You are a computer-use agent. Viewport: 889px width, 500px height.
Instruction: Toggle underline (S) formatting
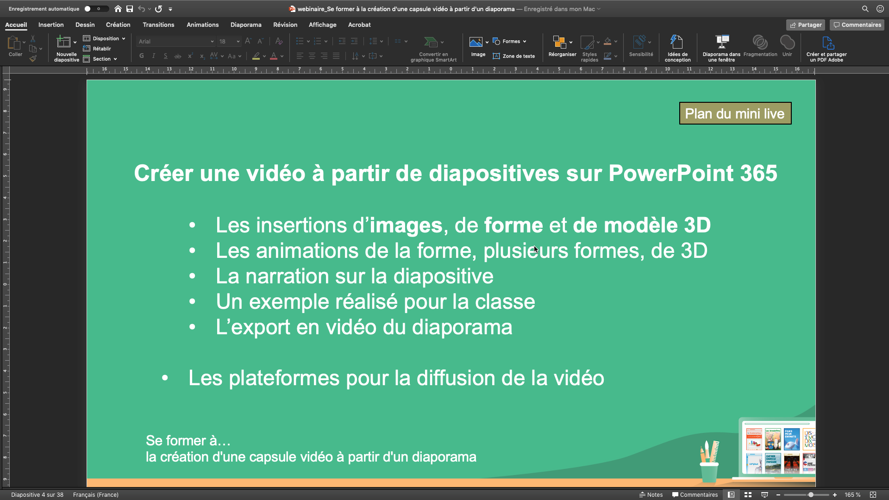(166, 56)
